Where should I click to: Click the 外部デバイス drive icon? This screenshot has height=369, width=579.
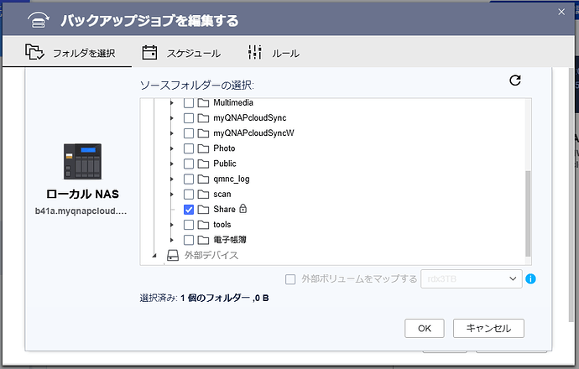click(173, 255)
